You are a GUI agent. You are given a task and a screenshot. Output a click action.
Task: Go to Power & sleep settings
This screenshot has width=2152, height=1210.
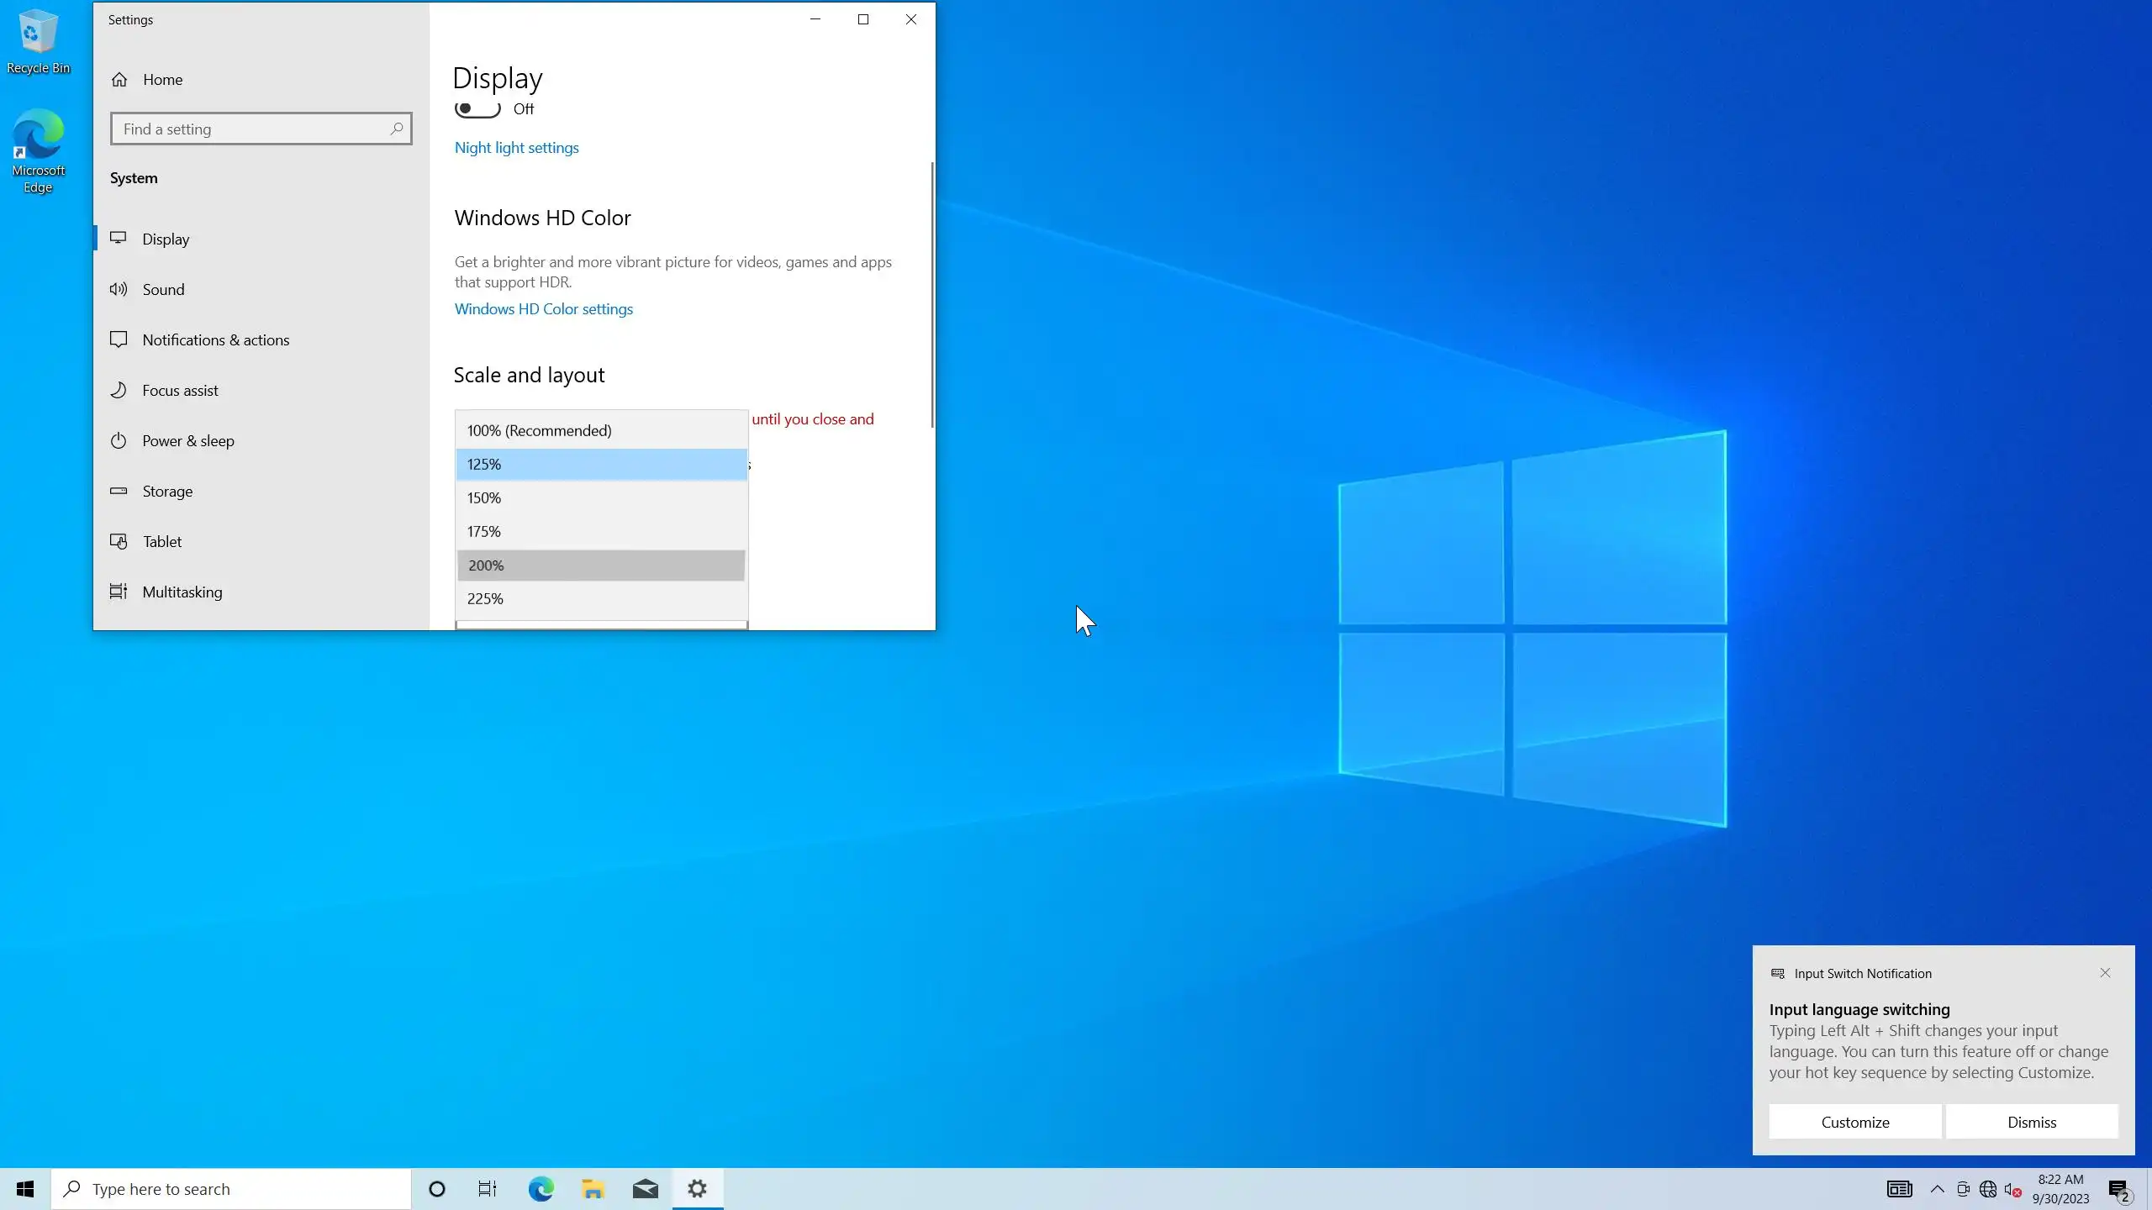[x=187, y=441]
